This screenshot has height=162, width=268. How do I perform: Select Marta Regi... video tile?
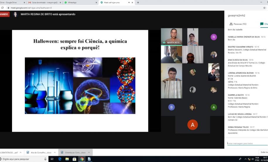tap(171, 36)
